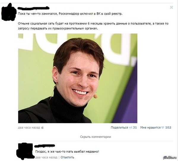Click the heart icon next to Мне нравится
The height and width of the screenshot is (161, 178).
pyautogui.click(x=163, y=128)
